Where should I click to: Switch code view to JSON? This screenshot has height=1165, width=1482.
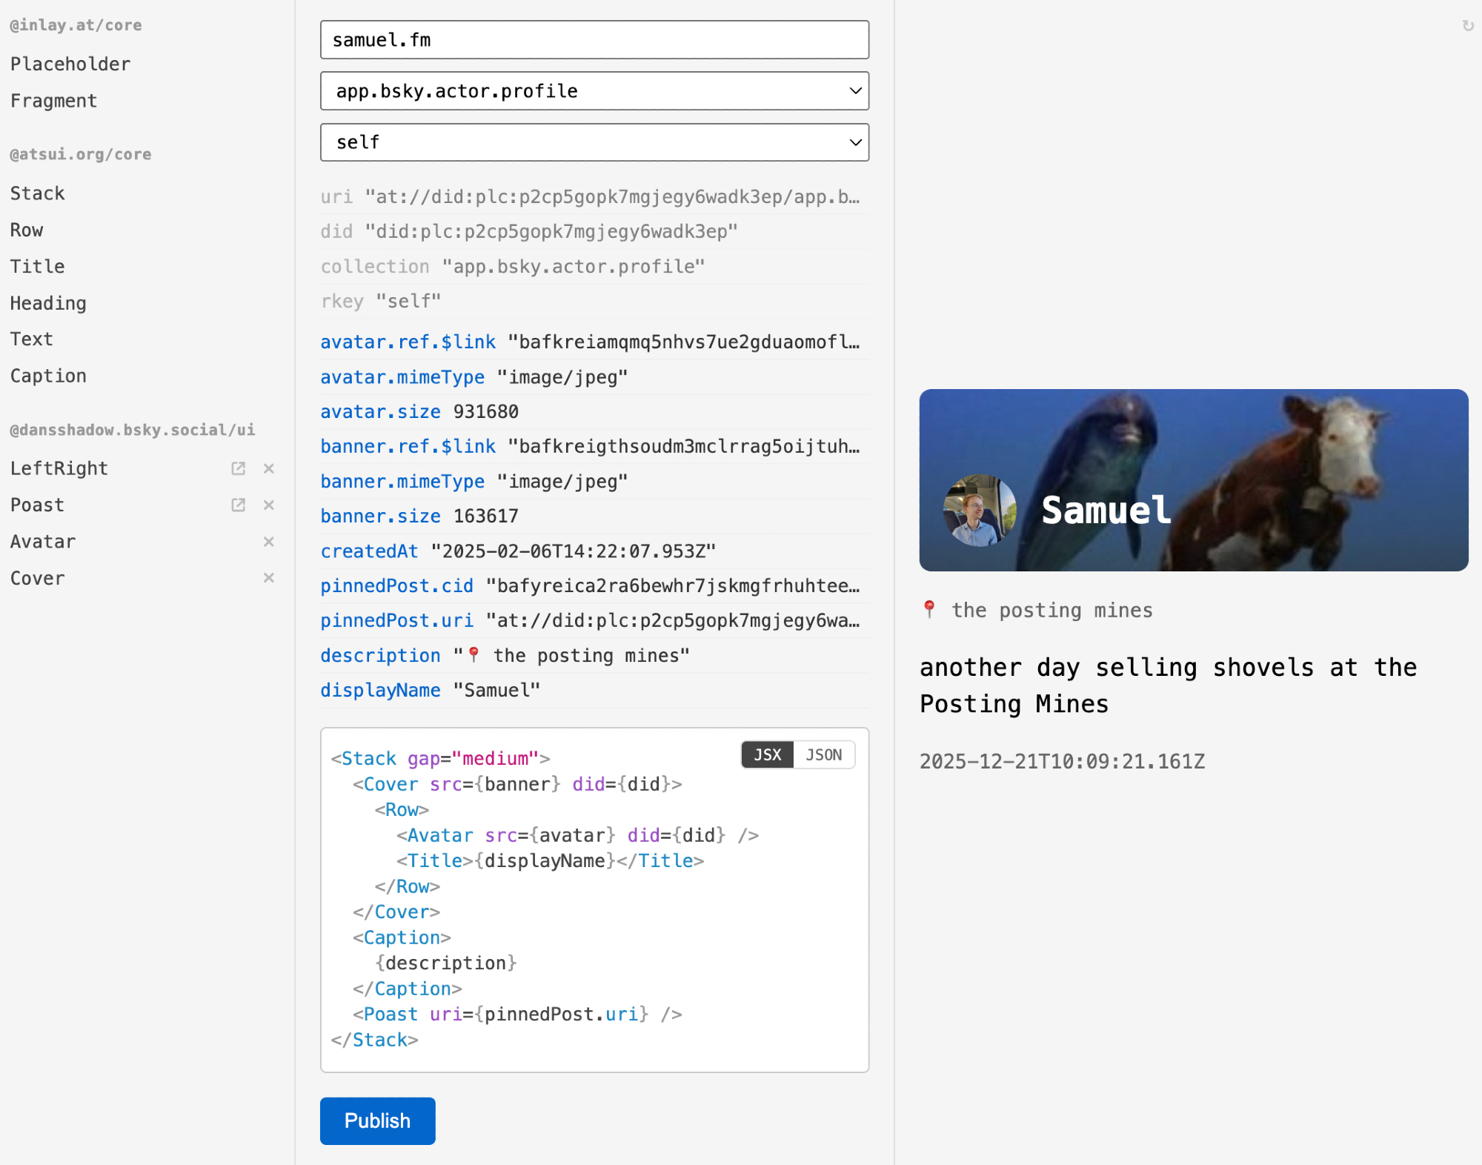[823, 754]
